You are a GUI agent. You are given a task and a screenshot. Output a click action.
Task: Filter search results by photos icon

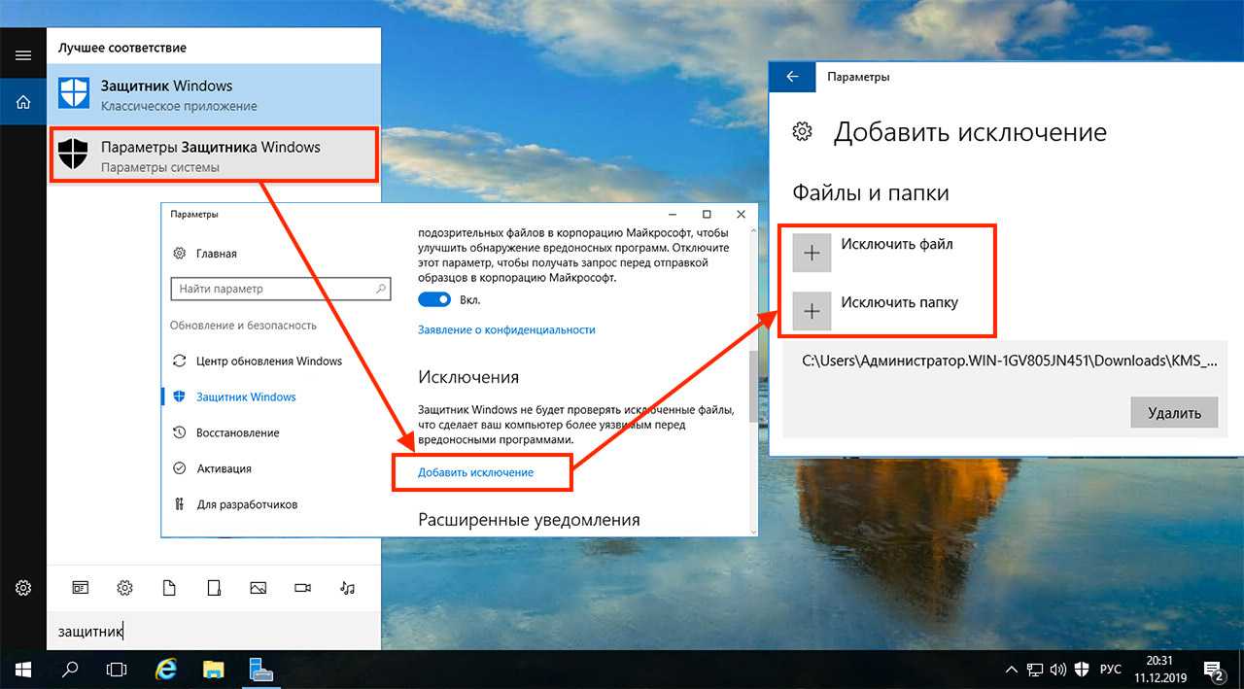coord(258,588)
